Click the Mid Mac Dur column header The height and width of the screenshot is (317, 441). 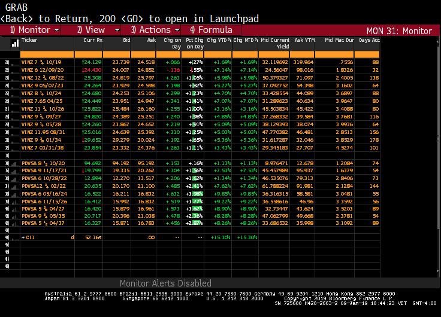click(340, 40)
